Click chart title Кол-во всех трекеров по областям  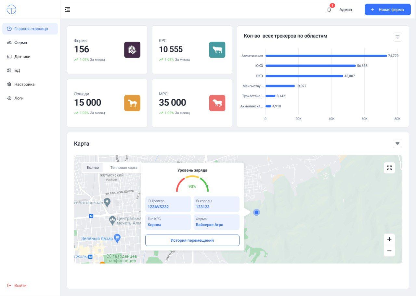point(285,36)
